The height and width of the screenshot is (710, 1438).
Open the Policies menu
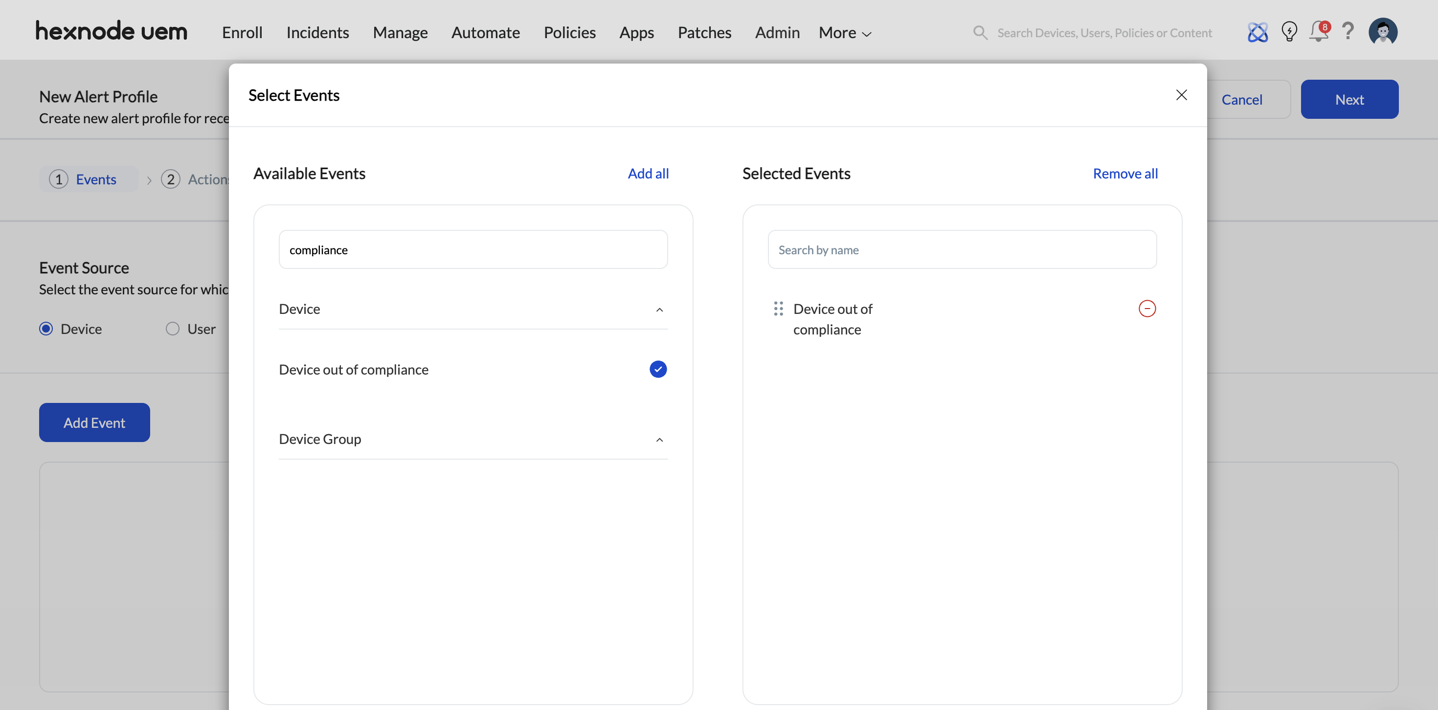pyautogui.click(x=569, y=33)
